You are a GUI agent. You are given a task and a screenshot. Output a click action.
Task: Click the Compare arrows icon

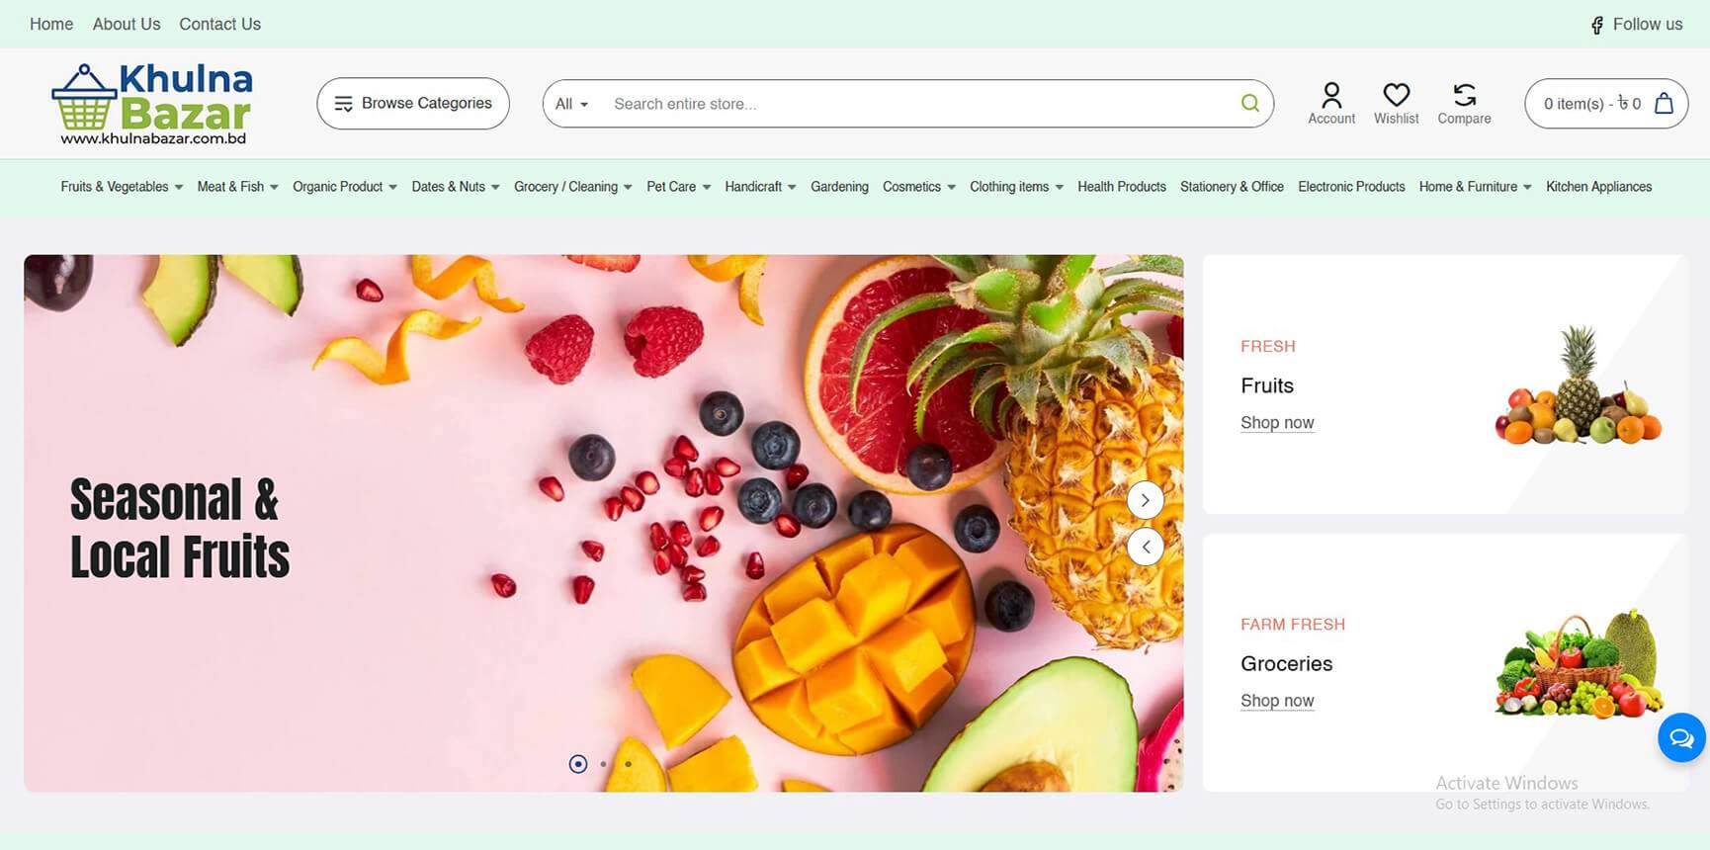point(1464,95)
